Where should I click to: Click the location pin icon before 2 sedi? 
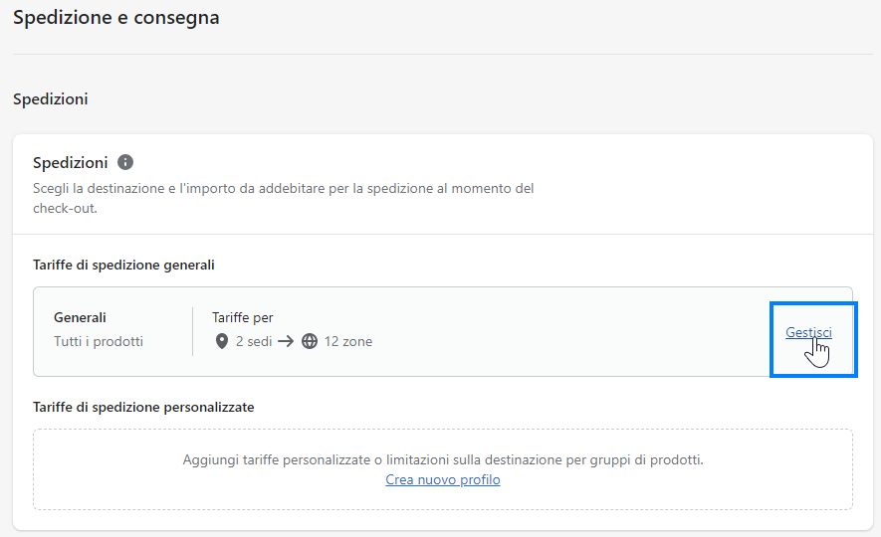pos(222,341)
